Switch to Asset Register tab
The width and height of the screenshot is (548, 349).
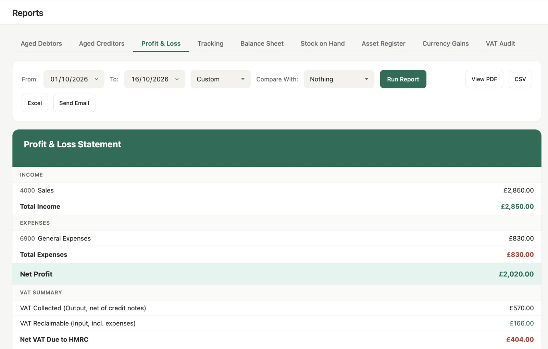click(384, 43)
